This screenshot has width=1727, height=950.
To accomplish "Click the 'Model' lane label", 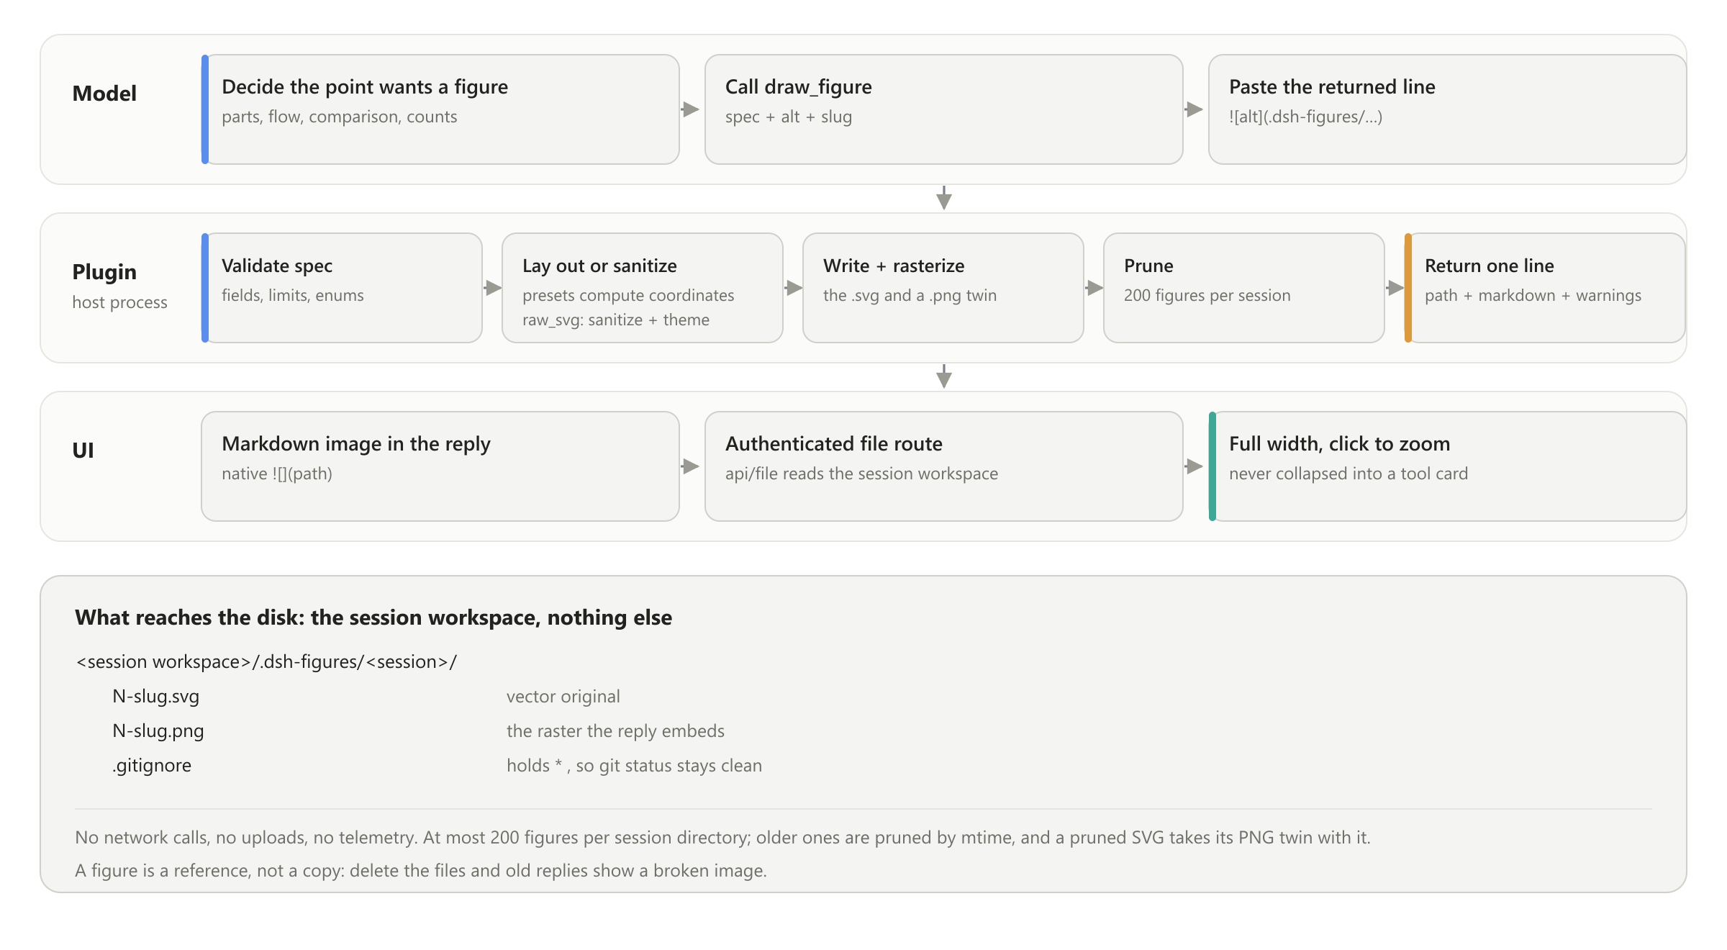I will (104, 94).
